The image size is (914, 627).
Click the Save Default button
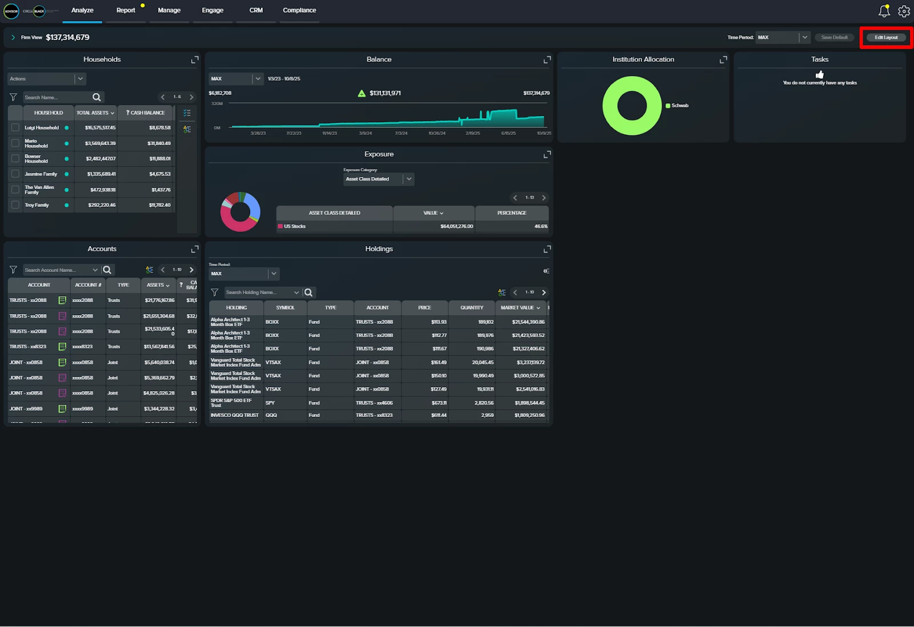click(834, 38)
